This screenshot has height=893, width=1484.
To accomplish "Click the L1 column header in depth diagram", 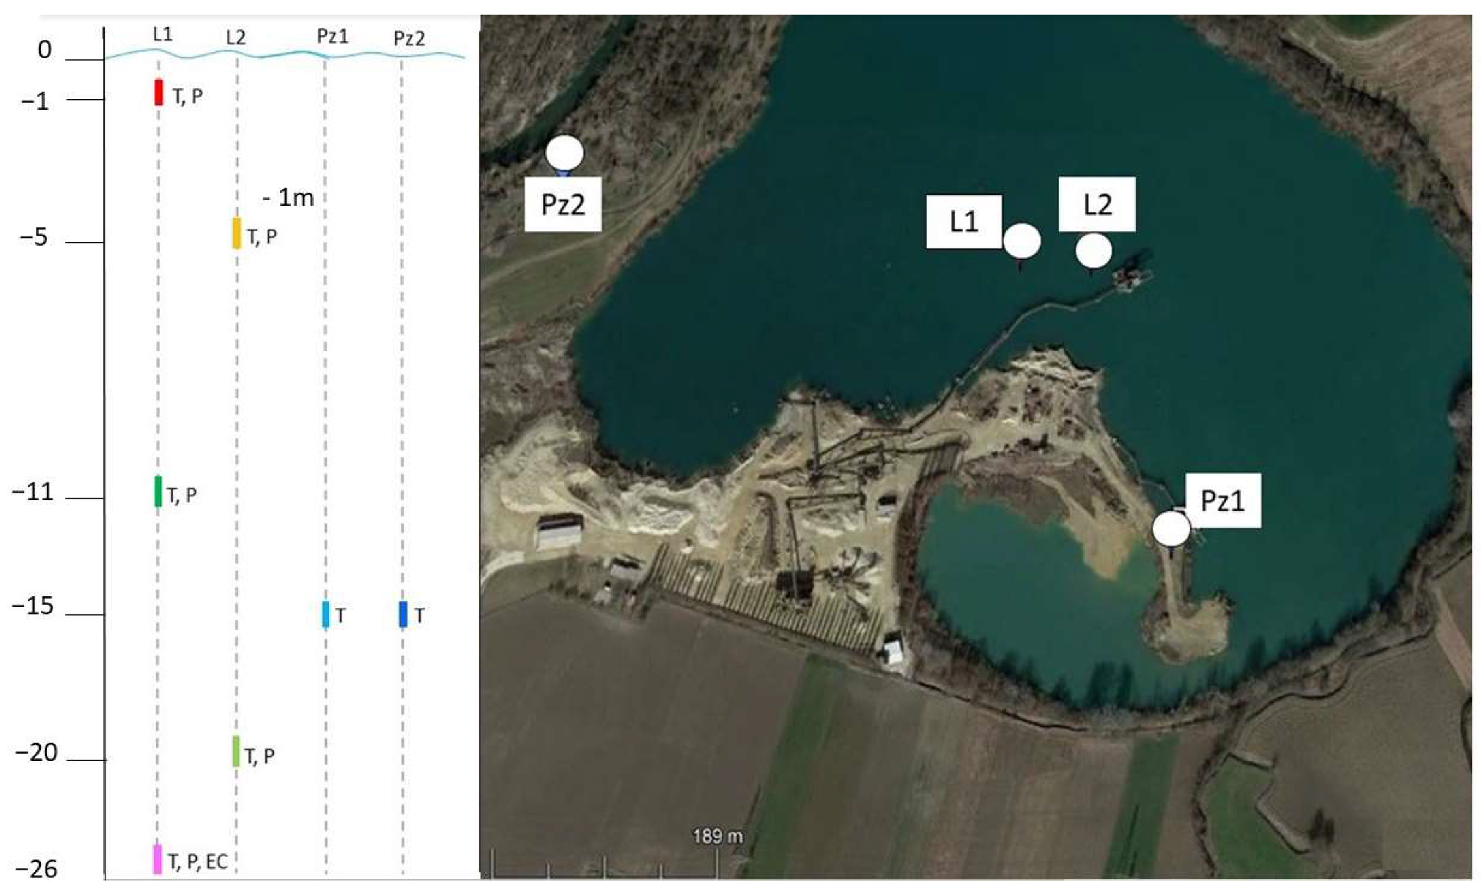I will pyautogui.click(x=163, y=34).
